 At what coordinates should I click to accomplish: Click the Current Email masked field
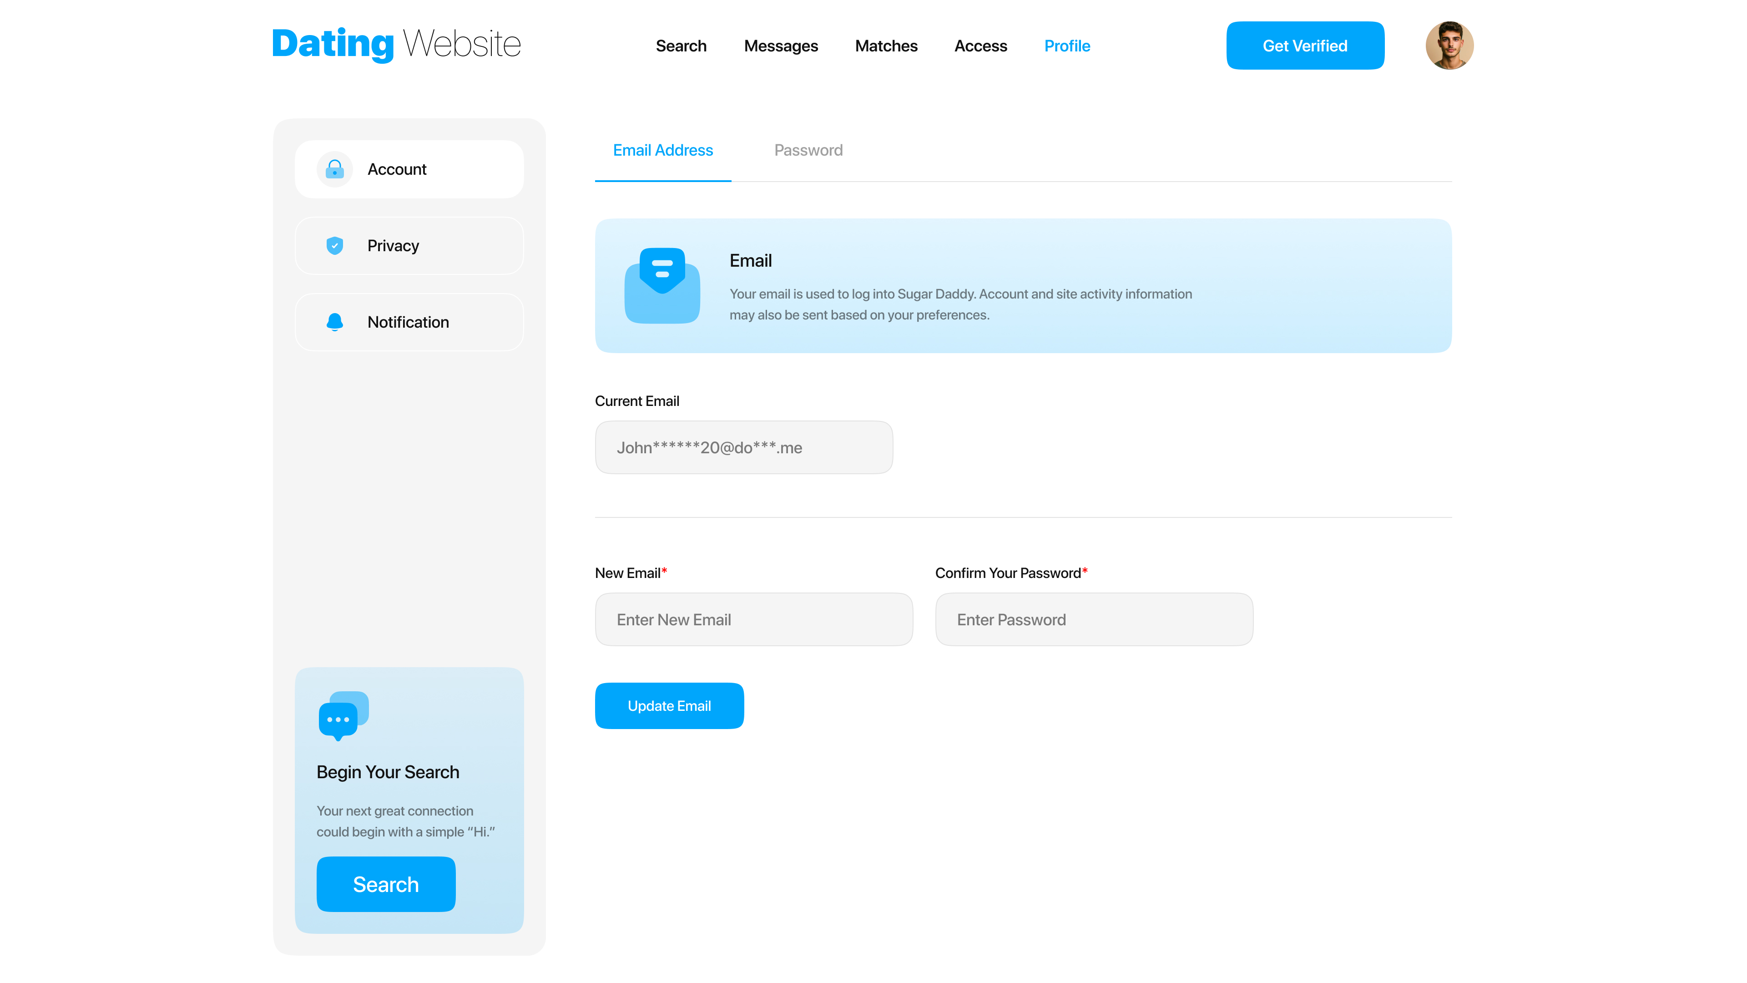point(743,448)
